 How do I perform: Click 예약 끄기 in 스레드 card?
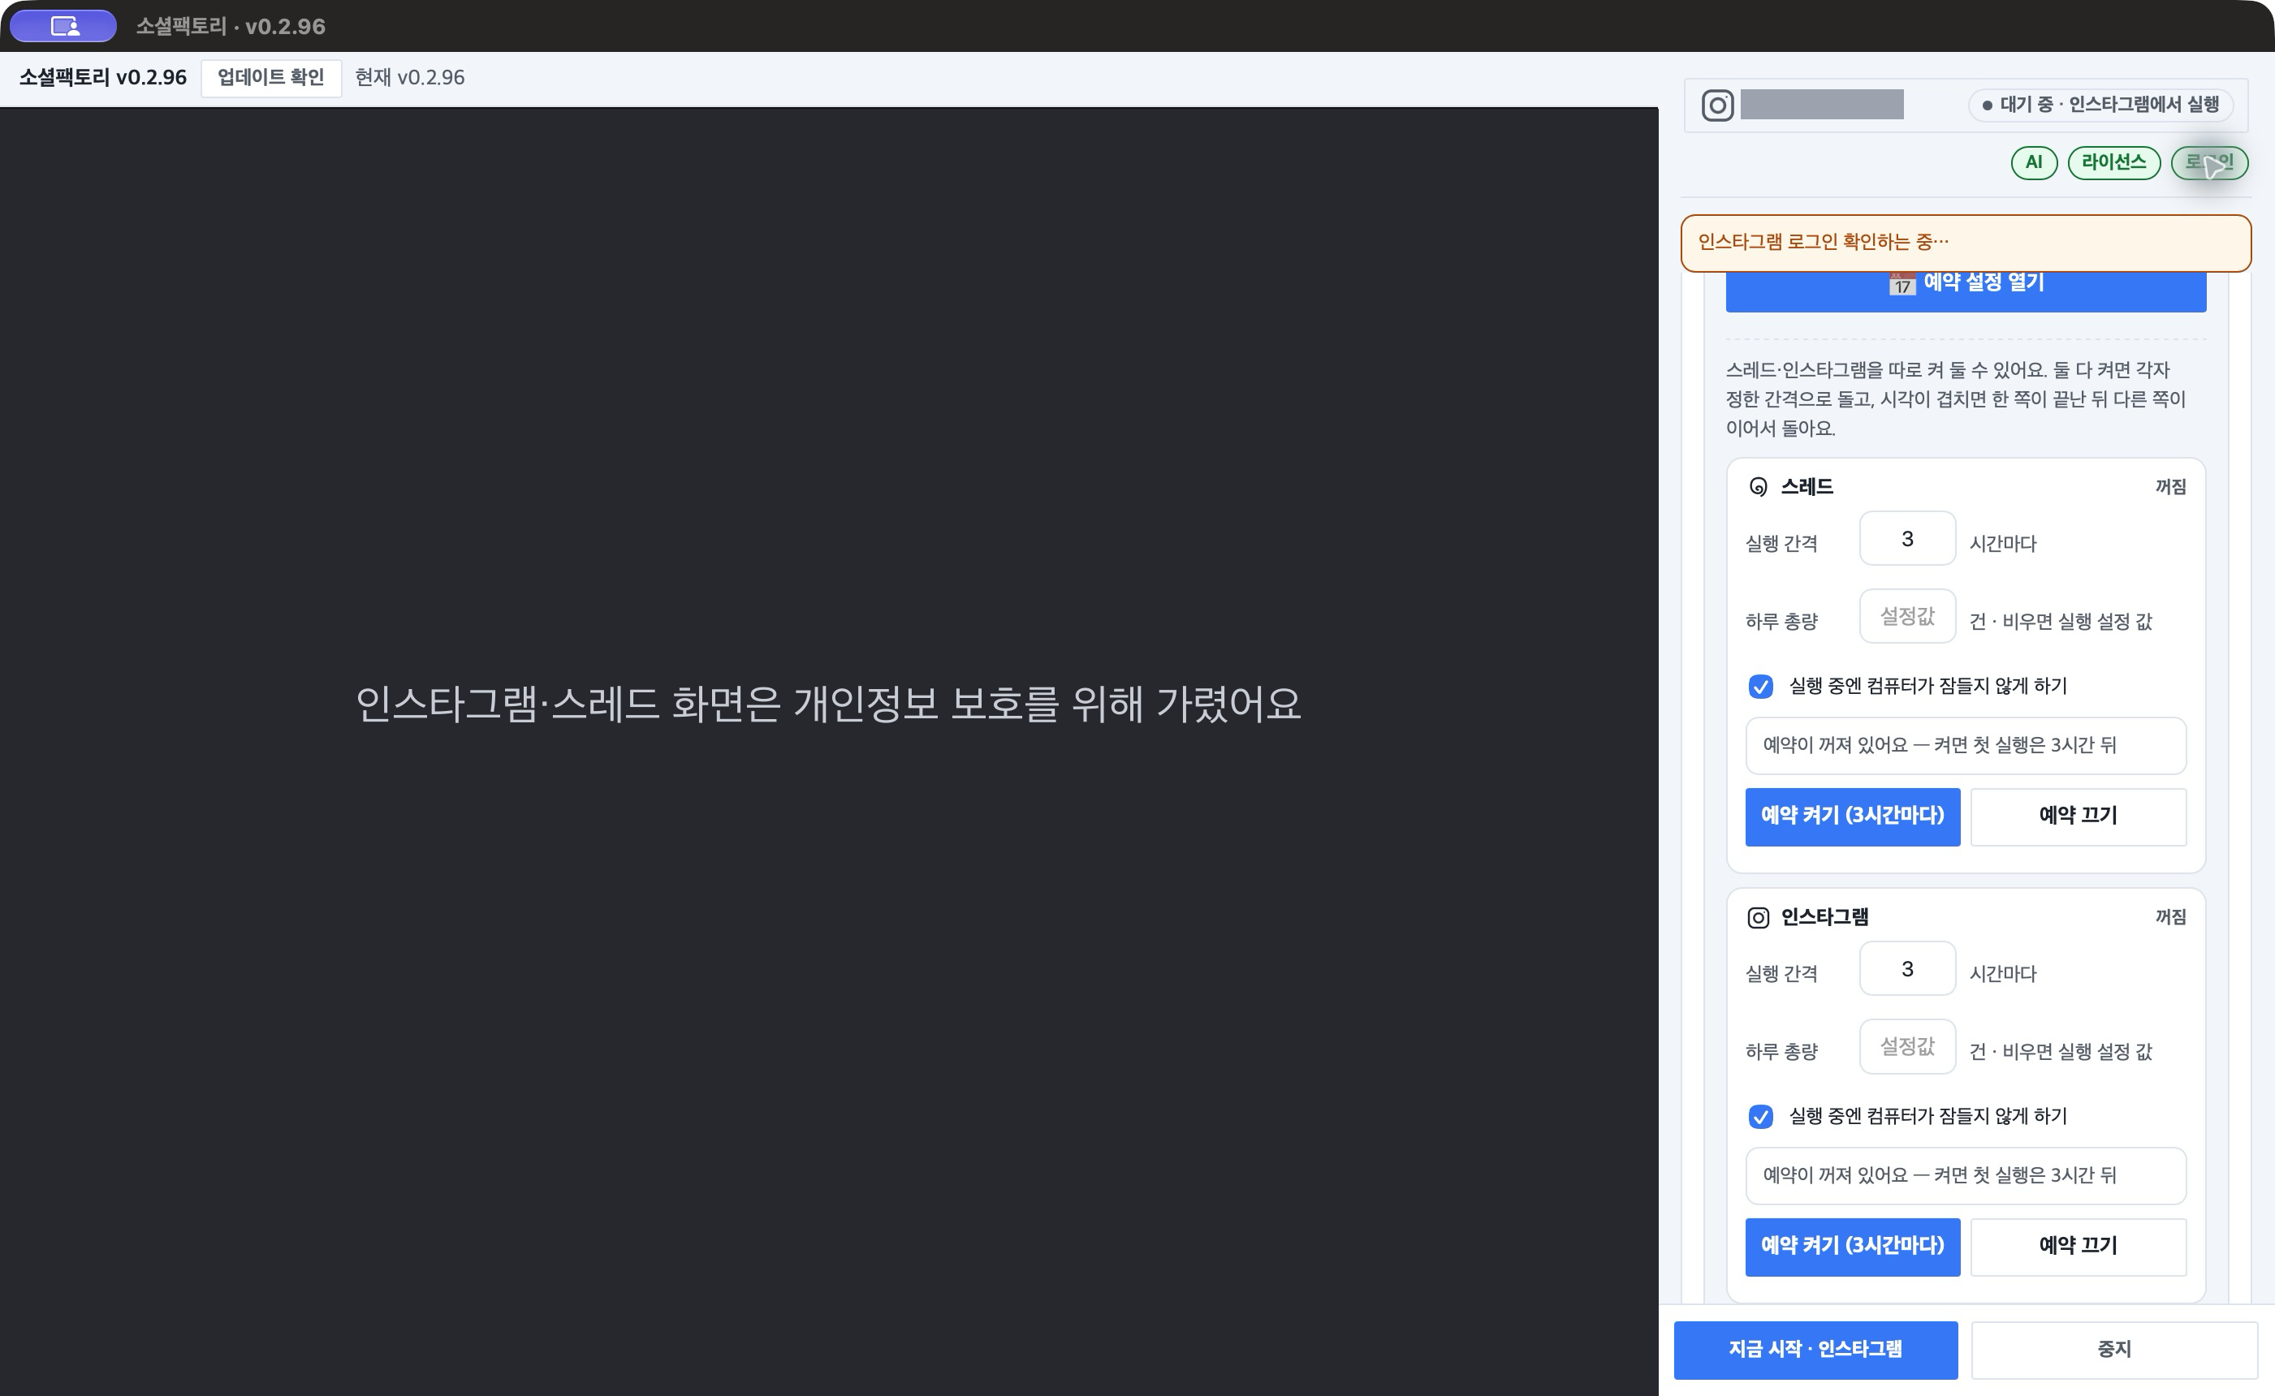click(x=2079, y=816)
